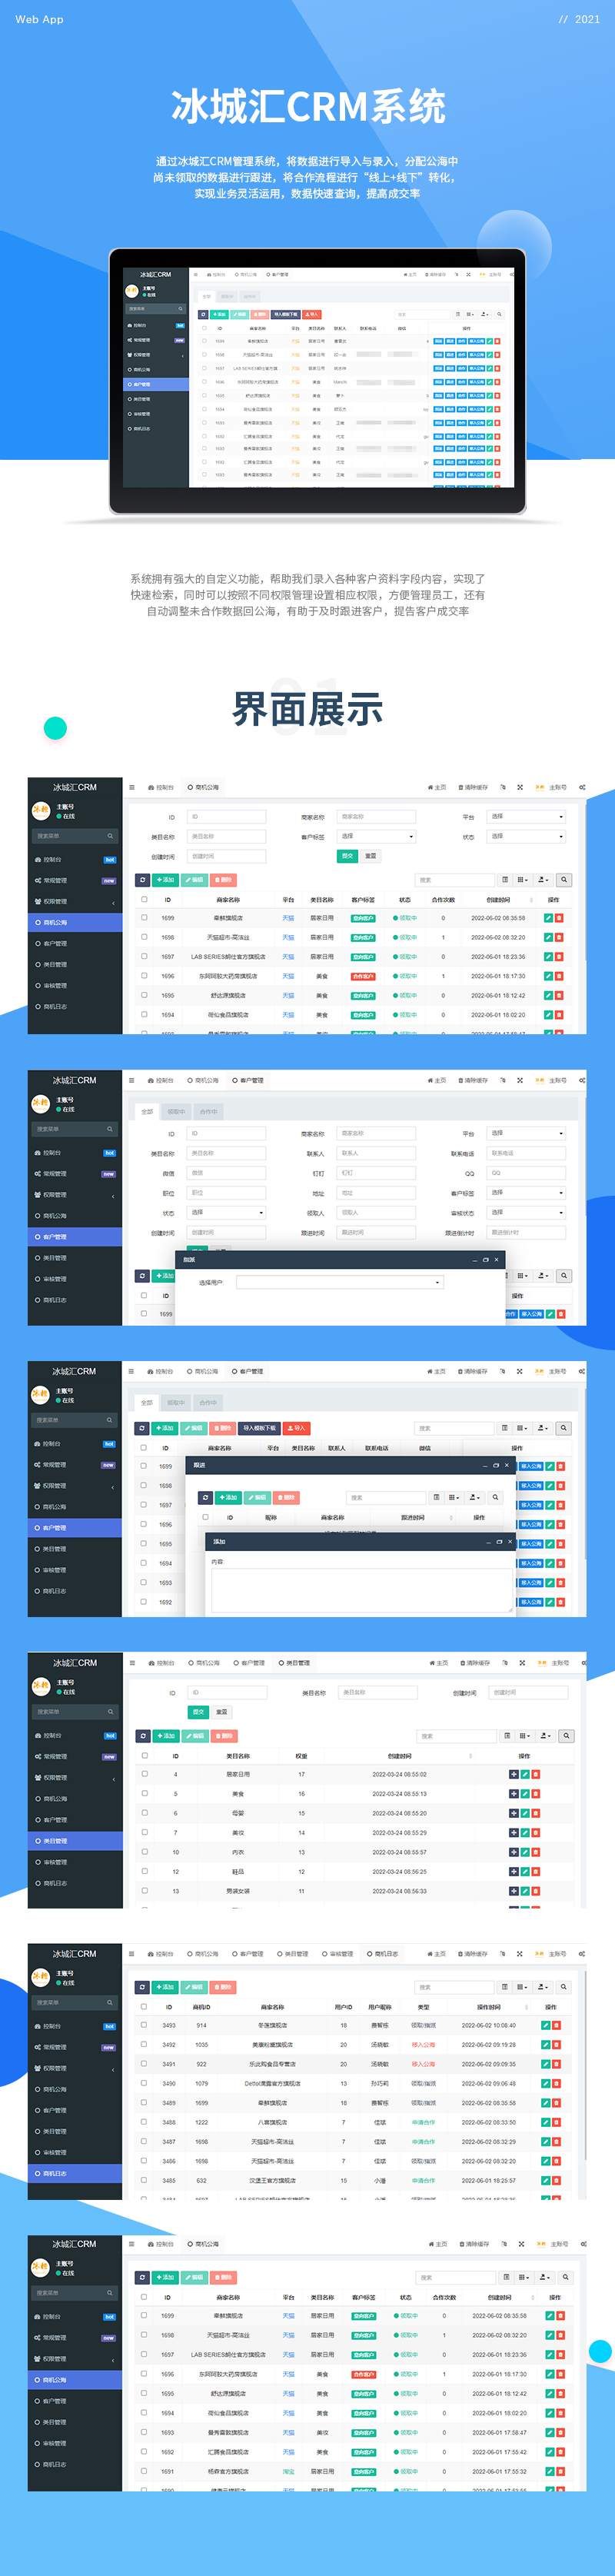Click delete icon for log entry 3492
Screen dimensions: 615x2576
point(556,2045)
